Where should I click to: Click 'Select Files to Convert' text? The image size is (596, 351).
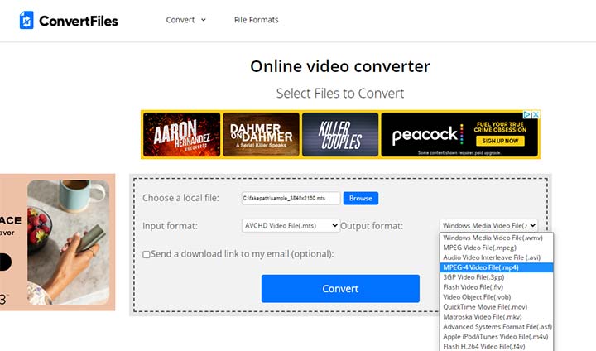coord(340,94)
